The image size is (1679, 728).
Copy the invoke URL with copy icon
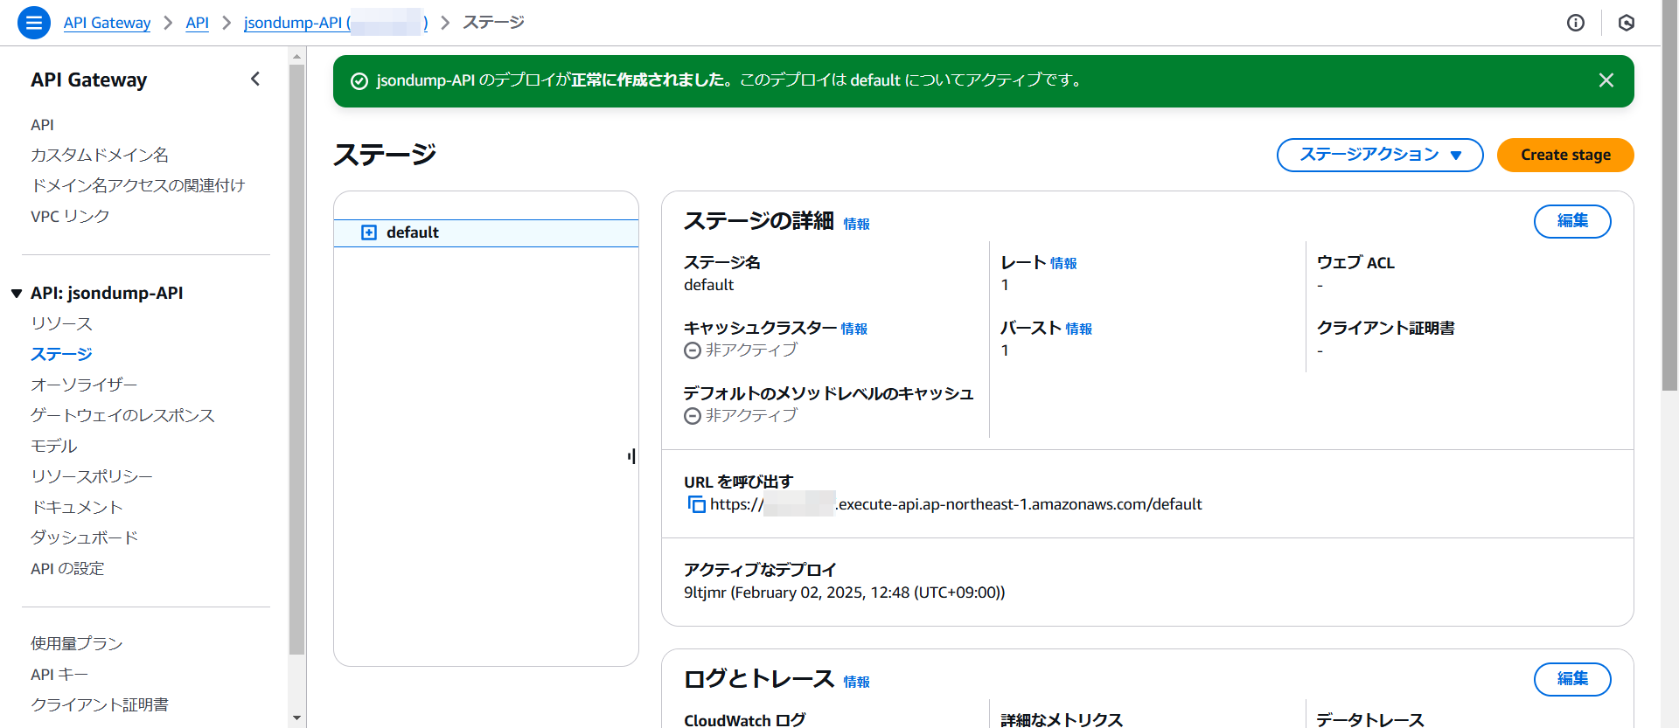click(x=696, y=504)
